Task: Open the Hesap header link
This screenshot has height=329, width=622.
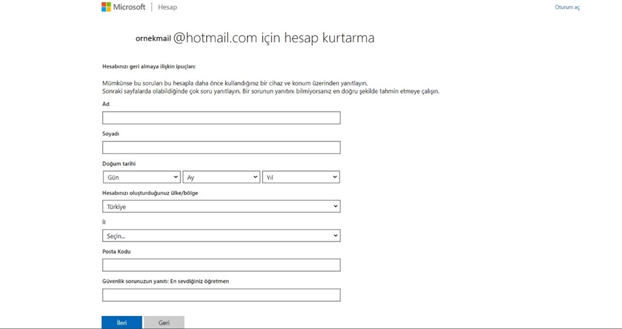Action: pyautogui.click(x=167, y=7)
